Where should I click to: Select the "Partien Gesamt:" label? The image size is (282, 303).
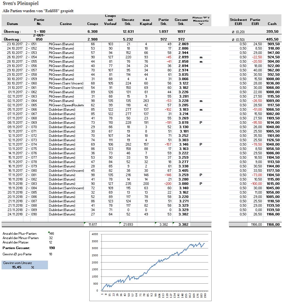tap(16, 248)
